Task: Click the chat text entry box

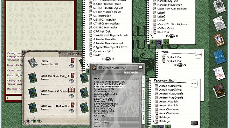Action: tap(14, 98)
